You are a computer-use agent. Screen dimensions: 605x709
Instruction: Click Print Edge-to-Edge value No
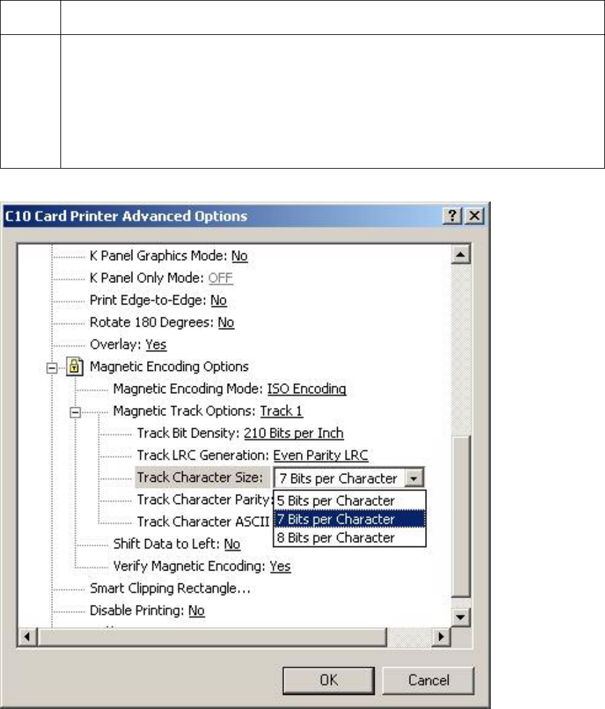[219, 300]
